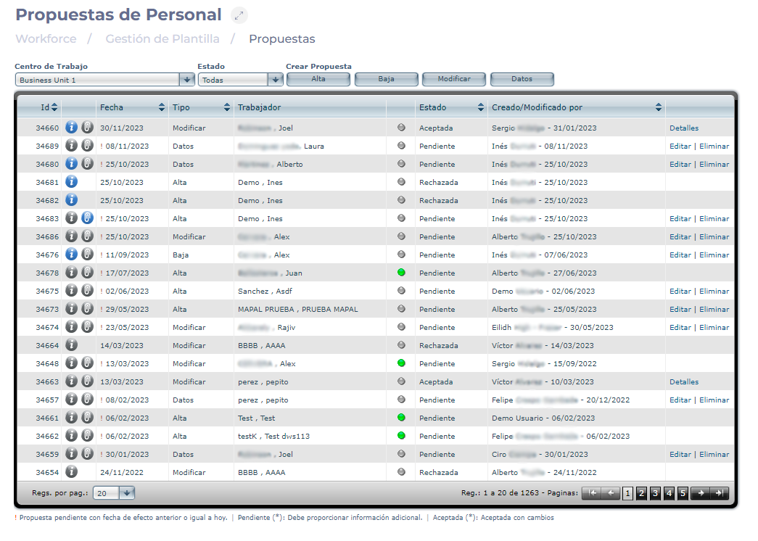Click attachment paperclip icon for proposal 34689
This screenshot has height=541, width=758.
(87, 146)
